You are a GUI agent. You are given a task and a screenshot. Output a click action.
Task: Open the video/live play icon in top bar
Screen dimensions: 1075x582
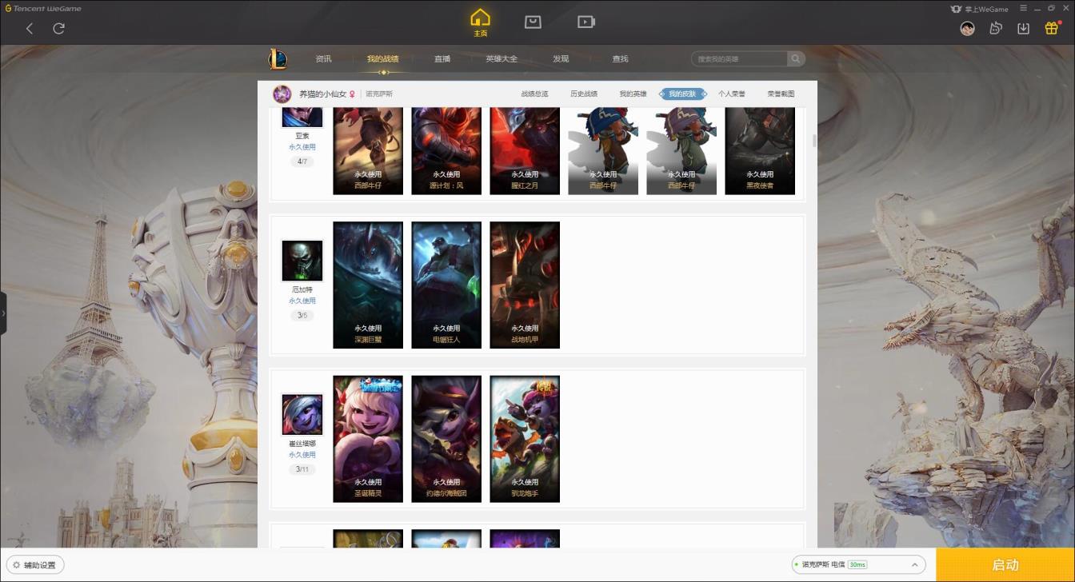tap(586, 22)
